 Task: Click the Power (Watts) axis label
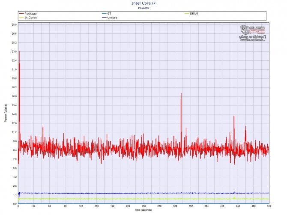click(x=6, y=113)
